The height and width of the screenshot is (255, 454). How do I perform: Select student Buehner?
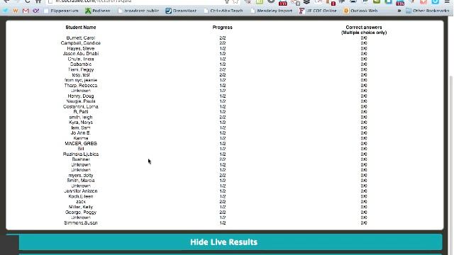tap(81, 159)
